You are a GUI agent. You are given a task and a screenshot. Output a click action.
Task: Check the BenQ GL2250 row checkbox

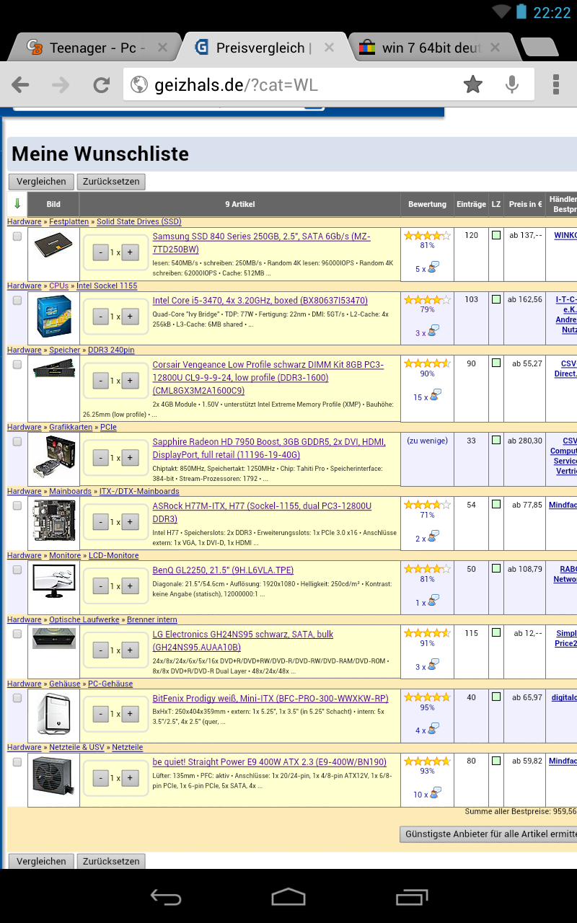[x=17, y=570]
